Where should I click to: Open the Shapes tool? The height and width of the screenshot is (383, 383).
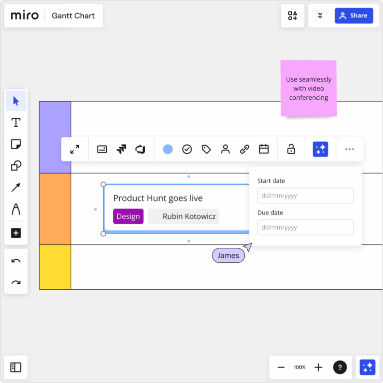click(16, 166)
